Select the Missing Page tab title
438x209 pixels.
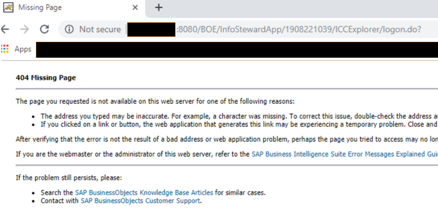coord(40,8)
